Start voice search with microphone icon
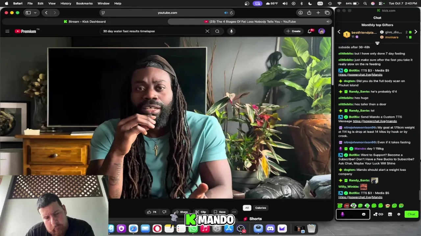 tap(231, 31)
